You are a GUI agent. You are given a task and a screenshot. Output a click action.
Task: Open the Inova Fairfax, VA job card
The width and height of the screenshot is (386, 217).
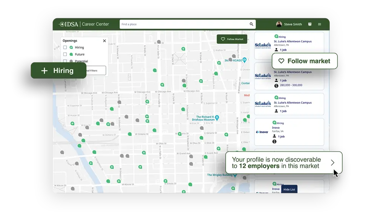[x=289, y=132]
